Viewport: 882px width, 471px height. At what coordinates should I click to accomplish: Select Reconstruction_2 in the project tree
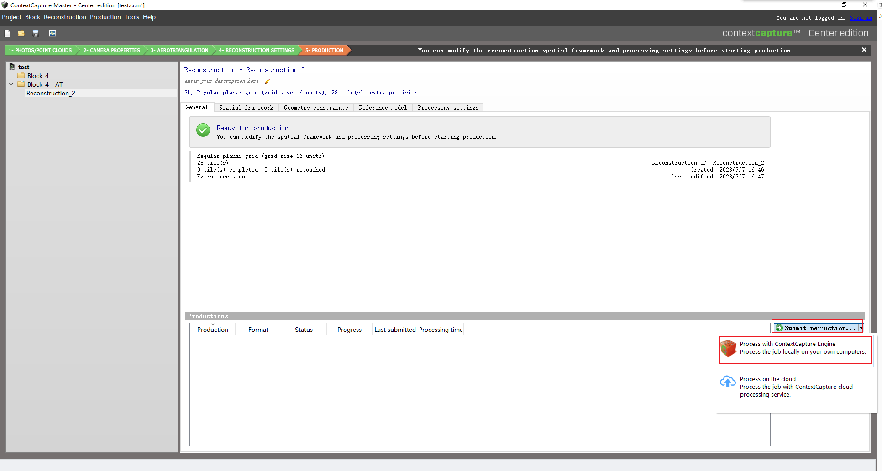(51, 93)
